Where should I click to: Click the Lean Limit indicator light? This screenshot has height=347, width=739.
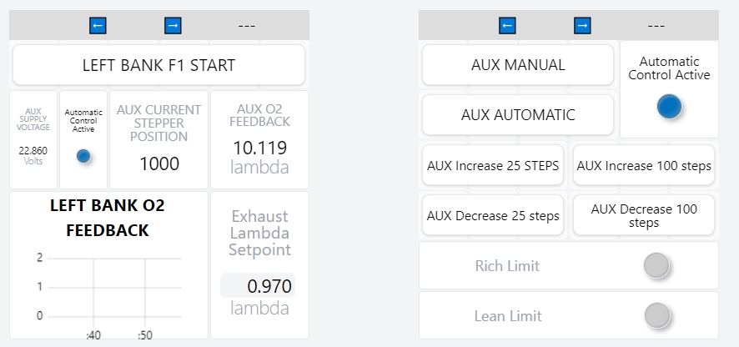click(x=657, y=316)
